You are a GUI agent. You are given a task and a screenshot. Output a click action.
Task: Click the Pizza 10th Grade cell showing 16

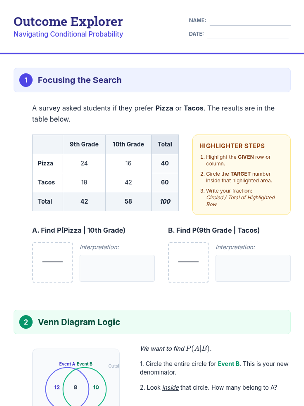click(x=128, y=163)
